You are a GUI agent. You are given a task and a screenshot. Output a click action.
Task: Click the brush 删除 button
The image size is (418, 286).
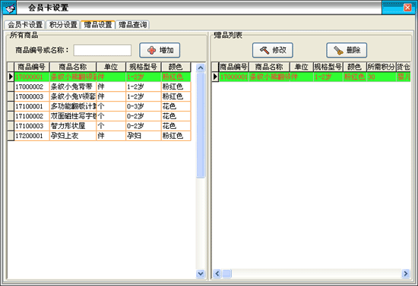(347, 50)
